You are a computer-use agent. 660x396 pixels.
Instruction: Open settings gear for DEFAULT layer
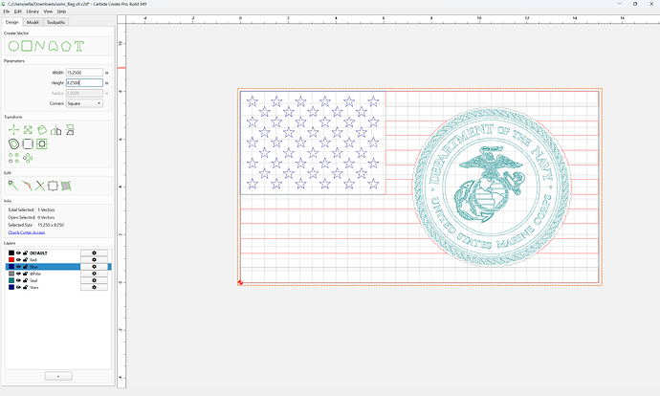point(94,253)
